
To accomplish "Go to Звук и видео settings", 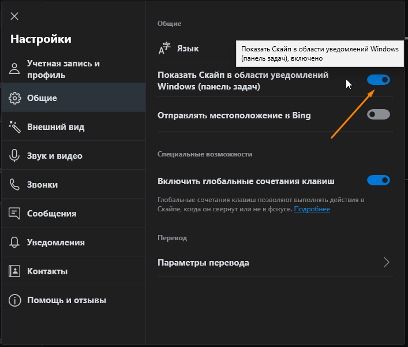I will [74, 155].
